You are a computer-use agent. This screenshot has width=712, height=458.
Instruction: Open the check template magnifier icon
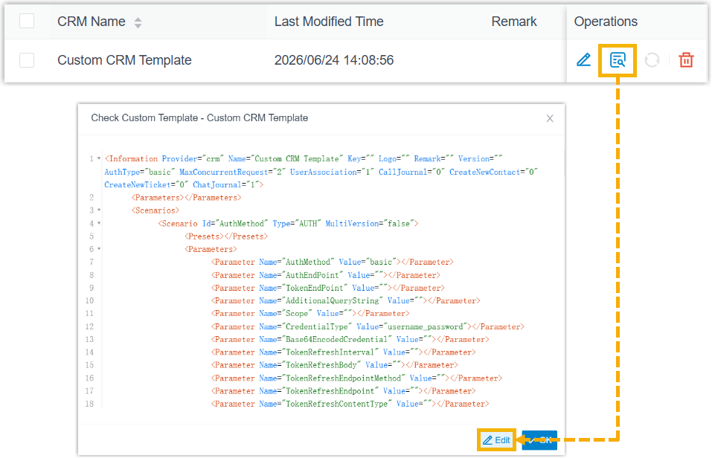point(618,60)
